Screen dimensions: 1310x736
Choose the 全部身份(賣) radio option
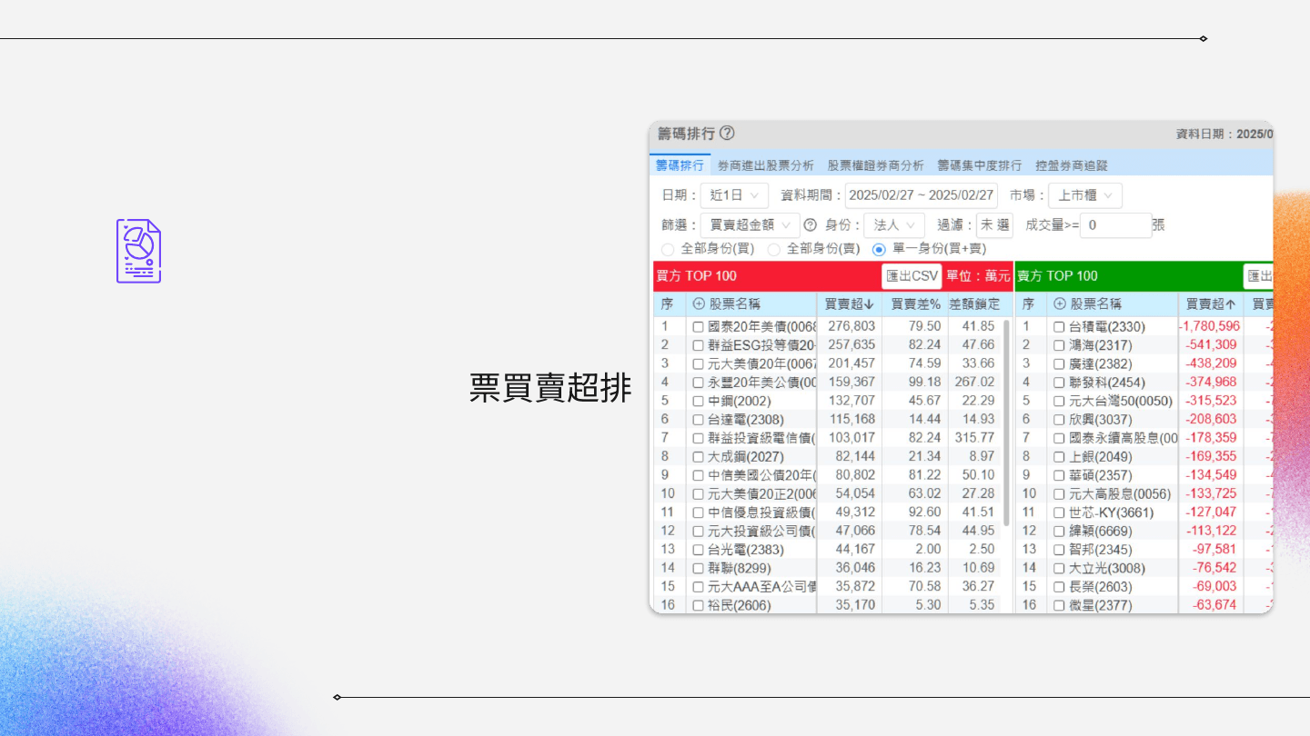click(773, 249)
